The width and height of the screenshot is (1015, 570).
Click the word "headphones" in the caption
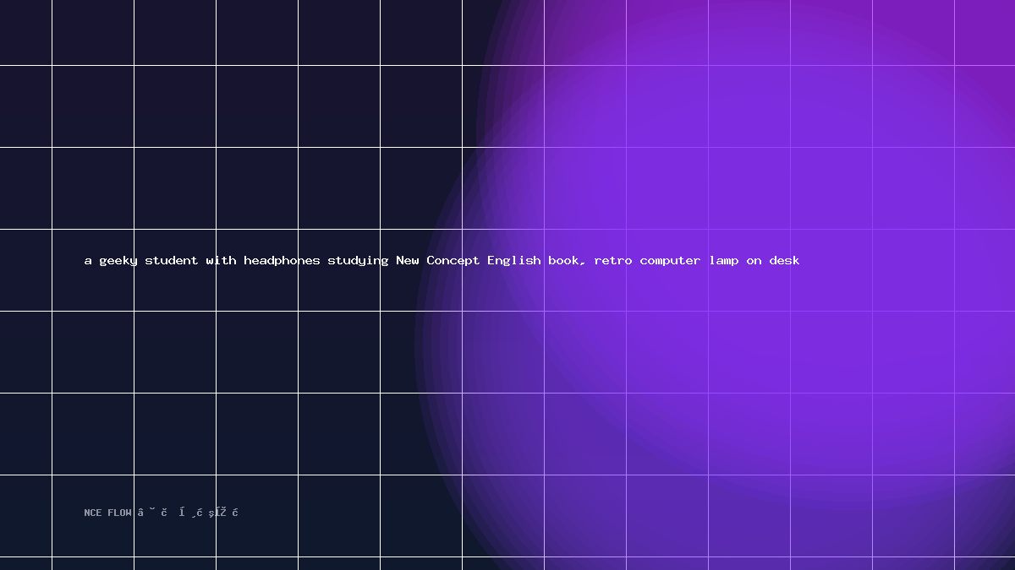[x=282, y=260]
